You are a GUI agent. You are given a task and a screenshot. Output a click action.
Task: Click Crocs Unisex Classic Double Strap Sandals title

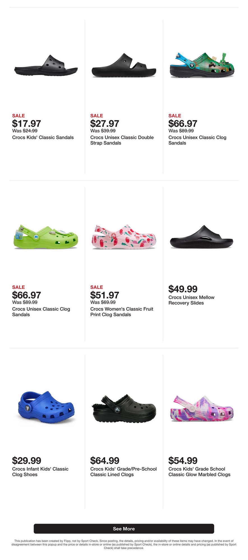(x=122, y=140)
